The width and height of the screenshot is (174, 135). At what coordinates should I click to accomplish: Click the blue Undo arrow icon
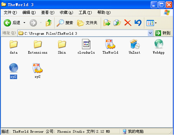click(x=138, y=23)
